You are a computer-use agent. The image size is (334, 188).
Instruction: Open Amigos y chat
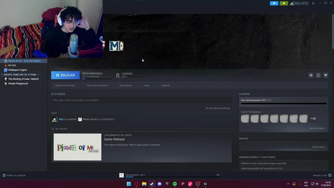(x=322, y=175)
